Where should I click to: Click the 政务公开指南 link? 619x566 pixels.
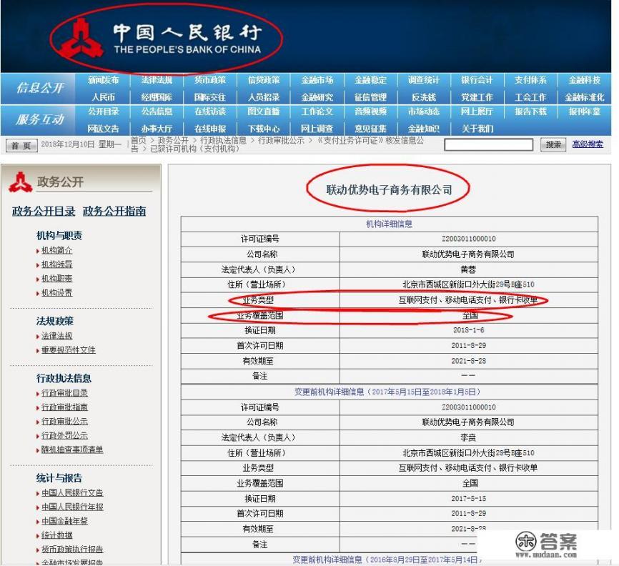click(115, 210)
